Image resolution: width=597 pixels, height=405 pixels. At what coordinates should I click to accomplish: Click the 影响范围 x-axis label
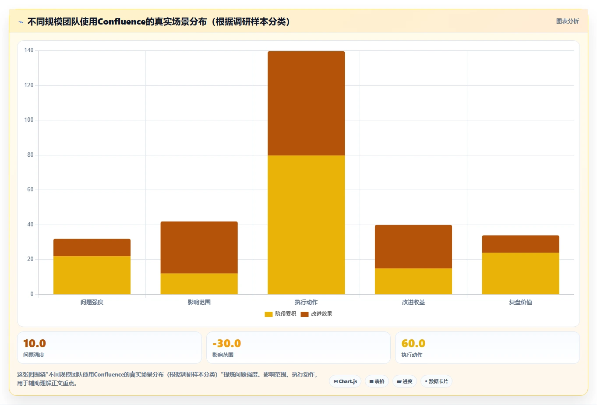(x=199, y=302)
